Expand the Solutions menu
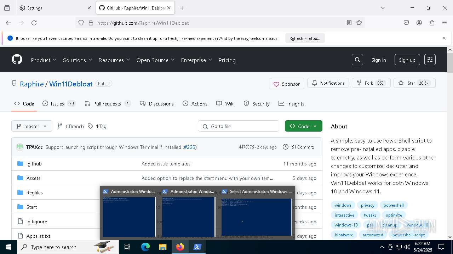This screenshot has width=453, height=254. 78,60
